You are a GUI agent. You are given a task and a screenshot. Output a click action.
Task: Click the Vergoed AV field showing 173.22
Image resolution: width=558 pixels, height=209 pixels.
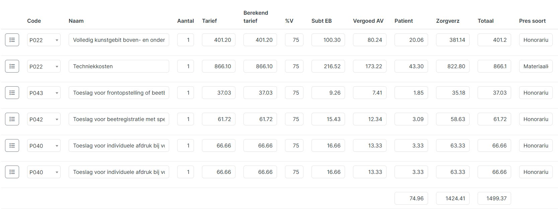(x=369, y=66)
